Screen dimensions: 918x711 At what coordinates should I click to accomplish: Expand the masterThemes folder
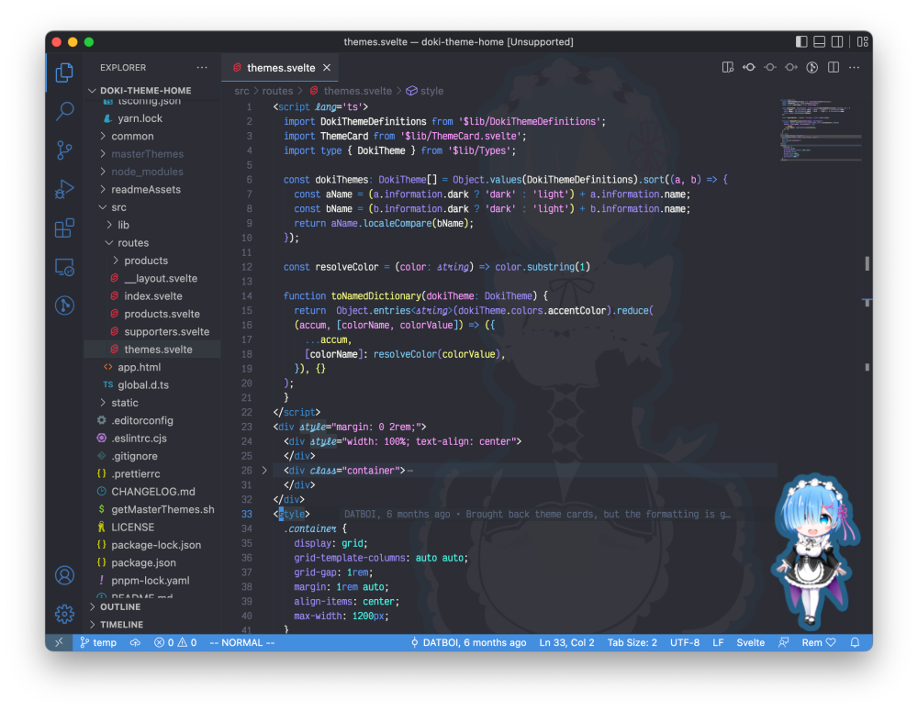point(152,154)
